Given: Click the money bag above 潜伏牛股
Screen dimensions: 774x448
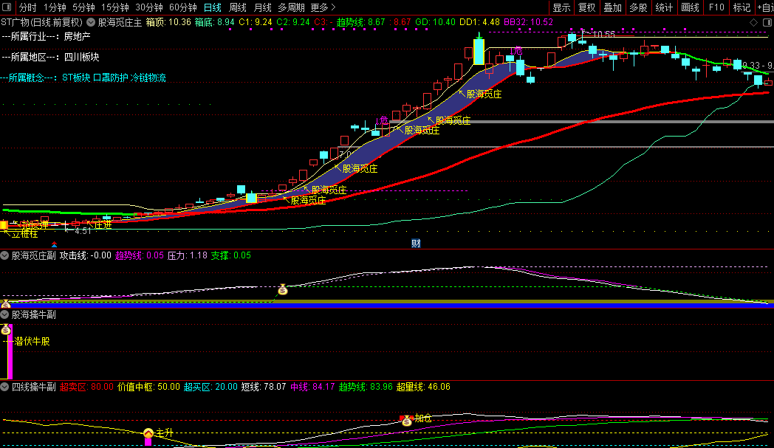Looking at the screenshot, I should [x=6, y=329].
